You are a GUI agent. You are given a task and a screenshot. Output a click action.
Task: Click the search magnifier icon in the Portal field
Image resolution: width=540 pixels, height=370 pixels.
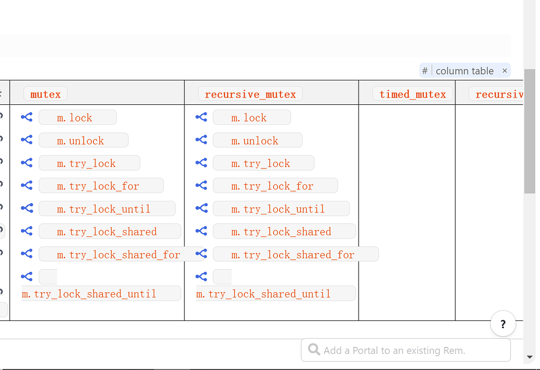pyautogui.click(x=313, y=350)
